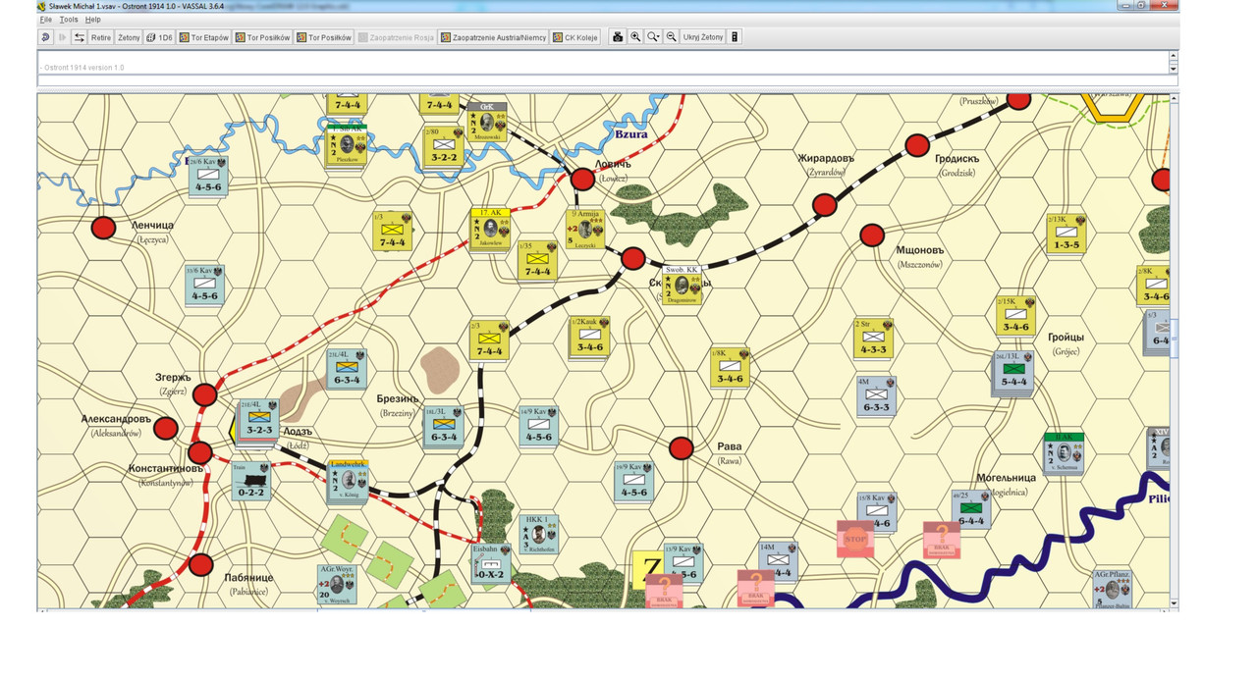
Task: Select the 2/13K counter 1-3-5
Action: tap(1066, 234)
